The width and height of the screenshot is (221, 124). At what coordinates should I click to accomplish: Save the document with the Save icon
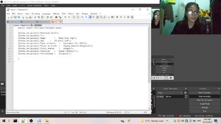15,17
